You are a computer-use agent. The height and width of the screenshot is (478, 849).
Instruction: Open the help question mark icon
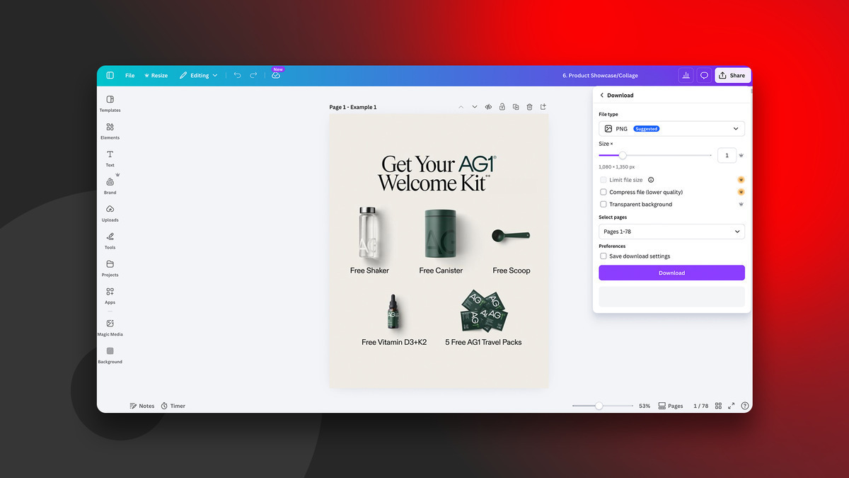[745, 406]
